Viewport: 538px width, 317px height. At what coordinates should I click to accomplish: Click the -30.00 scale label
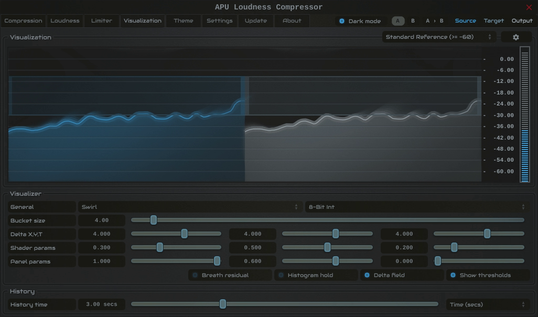pyautogui.click(x=503, y=115)
